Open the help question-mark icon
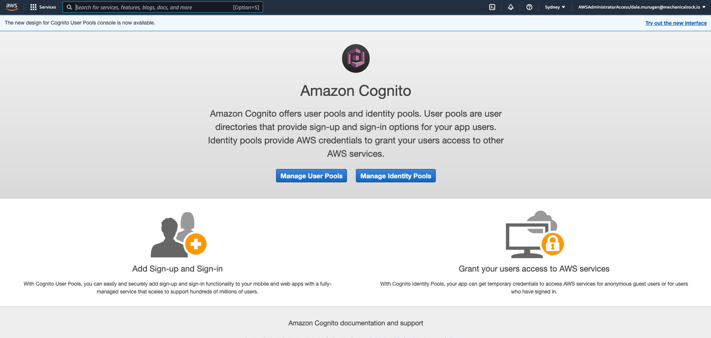 point(529,7)
